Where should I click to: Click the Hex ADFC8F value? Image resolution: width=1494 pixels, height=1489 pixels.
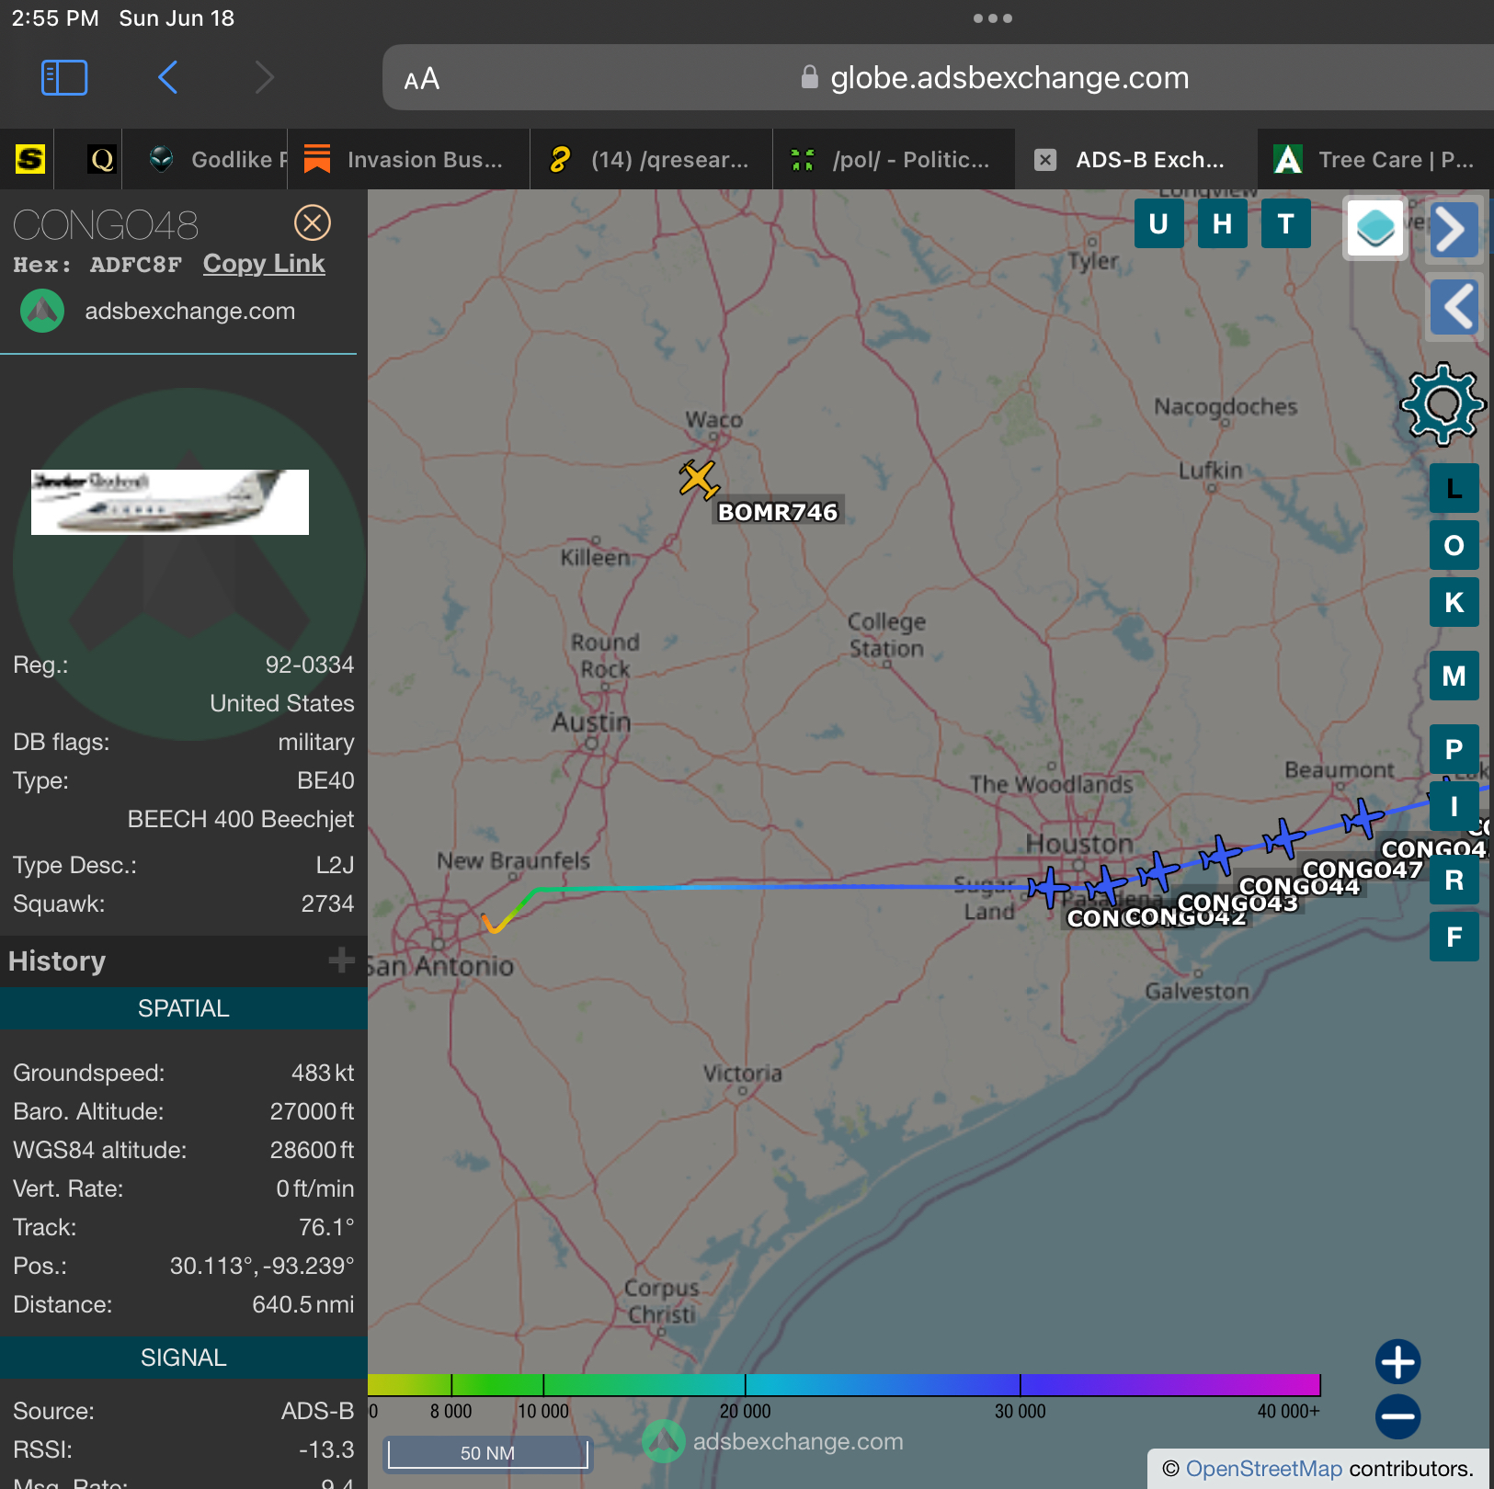tap(135, 265)
